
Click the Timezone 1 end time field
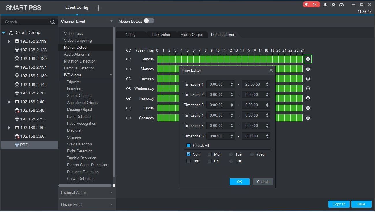click(253, 84)
